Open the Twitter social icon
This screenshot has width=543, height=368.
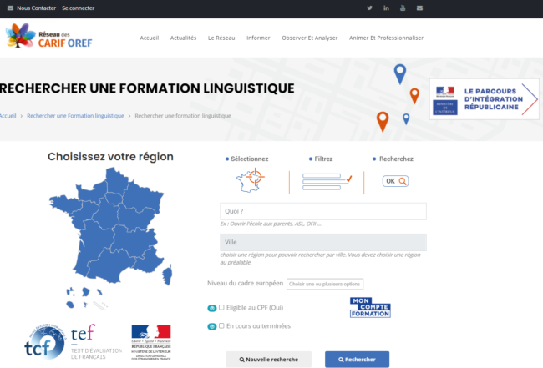(369, 8)
